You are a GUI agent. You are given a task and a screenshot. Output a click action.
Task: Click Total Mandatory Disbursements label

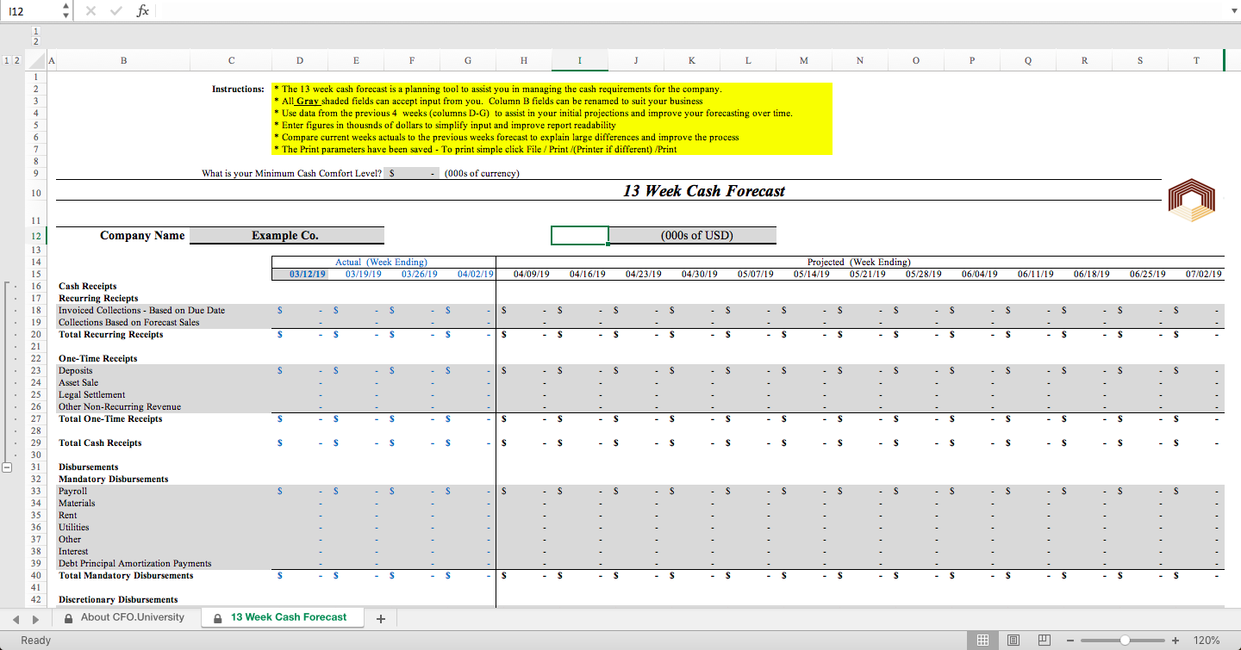click(126, 575)
